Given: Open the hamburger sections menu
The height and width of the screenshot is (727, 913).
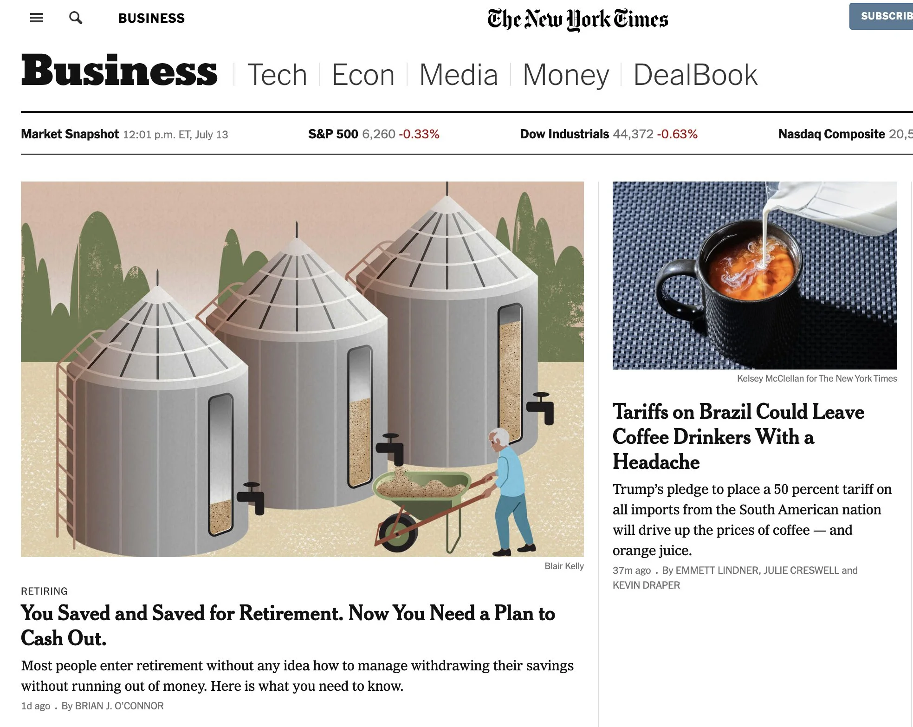Looking at the screenshot, I should click(x=37, y=18).
